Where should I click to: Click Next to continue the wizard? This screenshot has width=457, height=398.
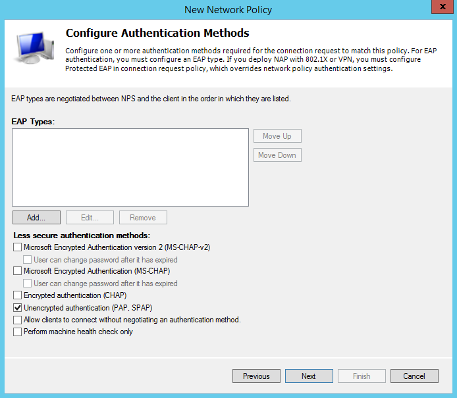pyautogui.click(x=309, y=376)
